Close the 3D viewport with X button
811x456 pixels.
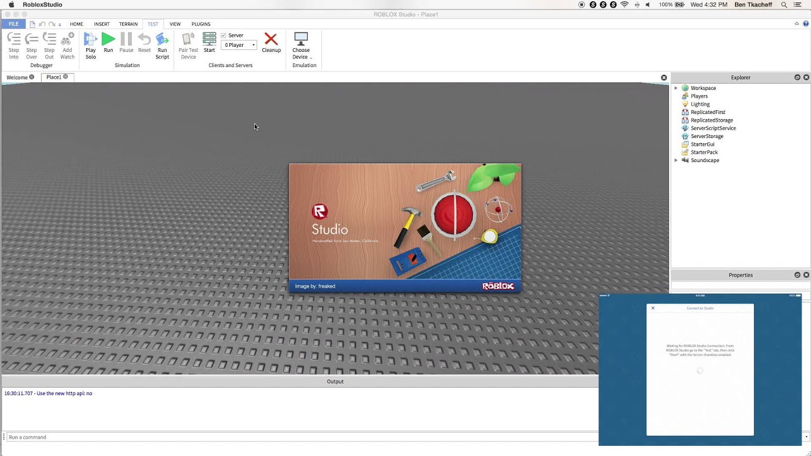point(663,77)
